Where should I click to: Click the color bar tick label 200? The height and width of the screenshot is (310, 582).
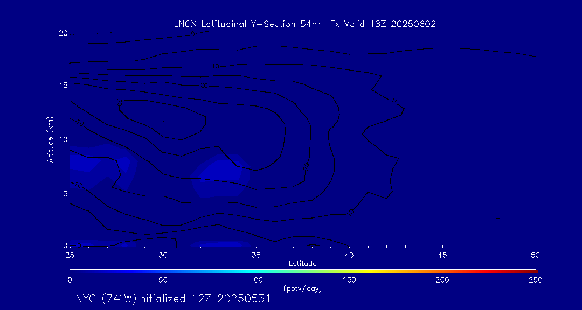pyautogui.click(x=442, y=280)
